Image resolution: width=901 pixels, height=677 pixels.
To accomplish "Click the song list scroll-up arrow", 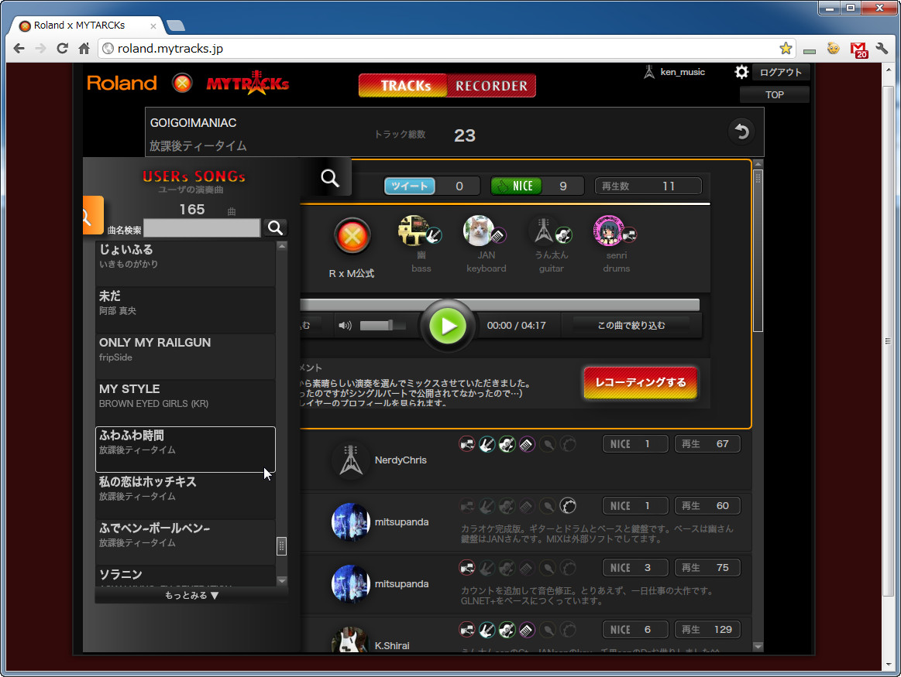I will coord(281,246).
